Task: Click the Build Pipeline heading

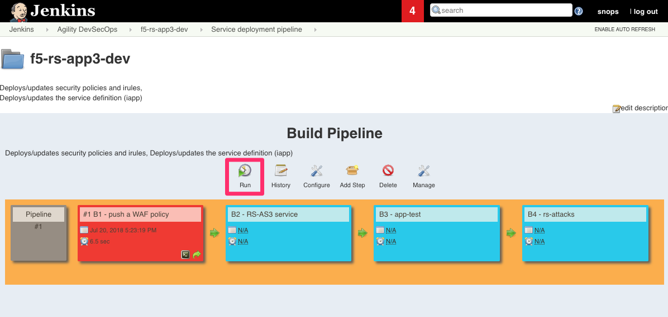Action: point(335,133)
